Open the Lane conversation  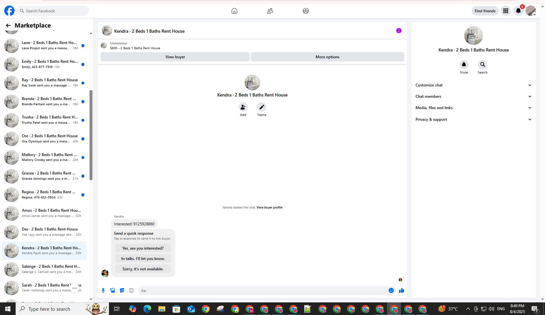click(44, 45)
